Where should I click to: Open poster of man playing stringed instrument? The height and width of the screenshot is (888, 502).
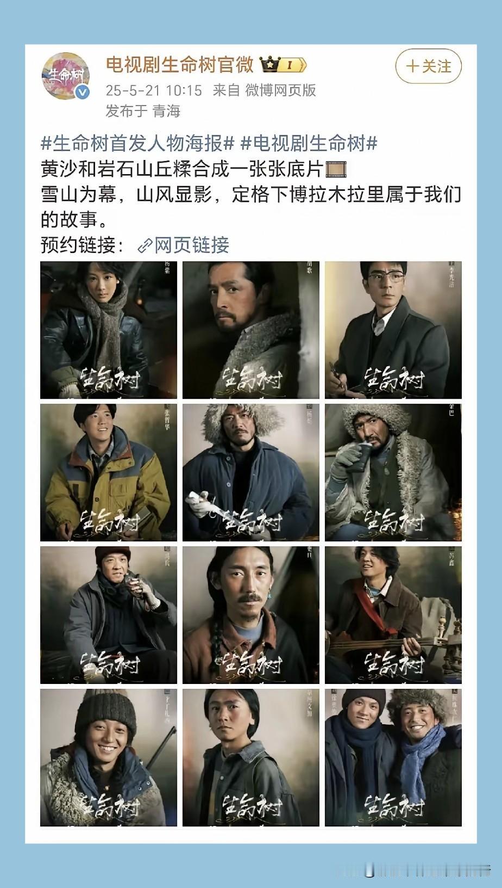[x=393, y=615]
